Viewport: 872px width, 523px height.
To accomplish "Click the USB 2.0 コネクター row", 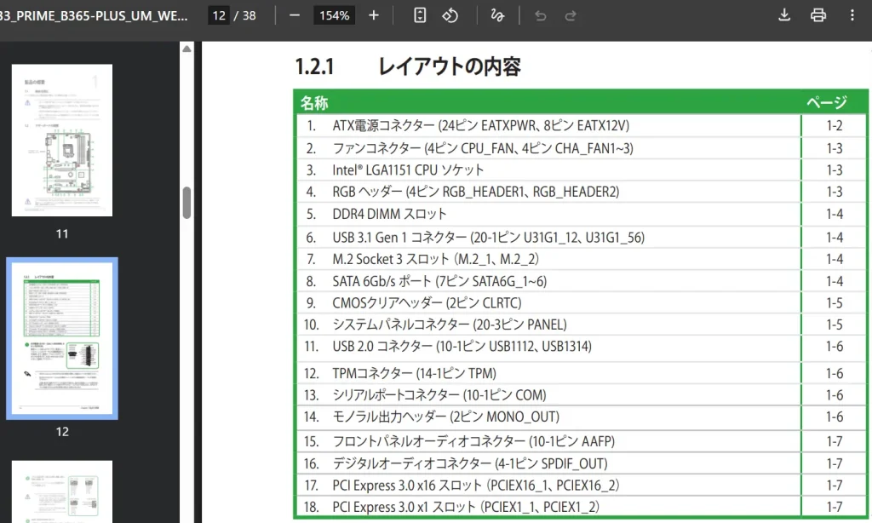I will [x=462, y=347].
